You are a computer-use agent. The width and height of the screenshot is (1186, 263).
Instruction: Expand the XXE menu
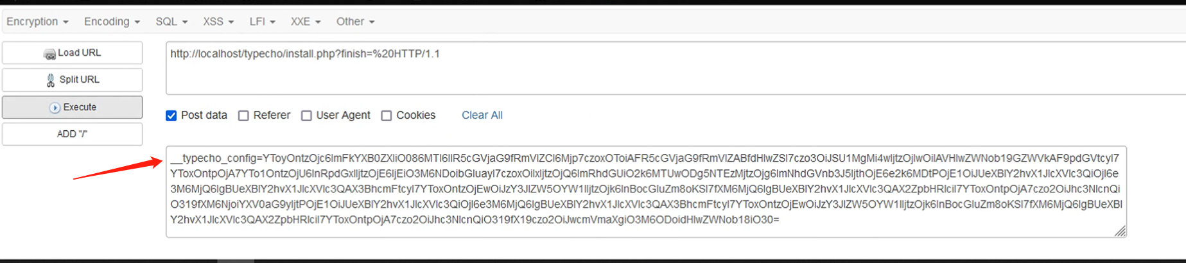(x=305, y=21)
